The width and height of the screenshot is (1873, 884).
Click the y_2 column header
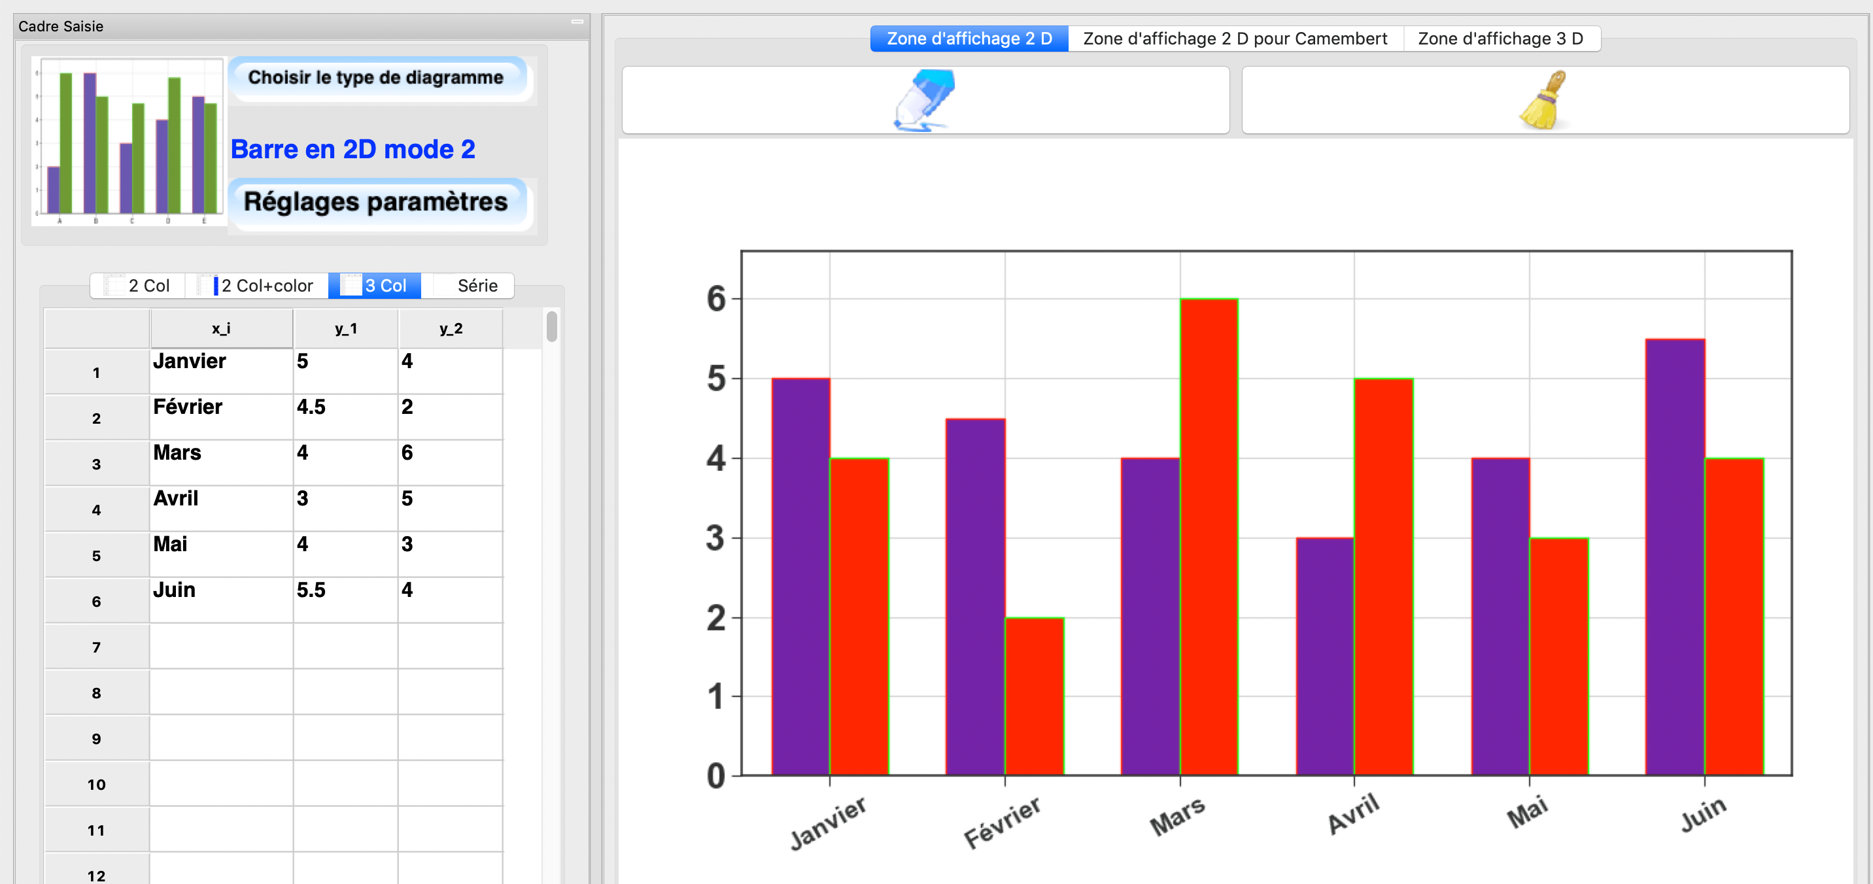pyautogui.click(x=450, y=329)
